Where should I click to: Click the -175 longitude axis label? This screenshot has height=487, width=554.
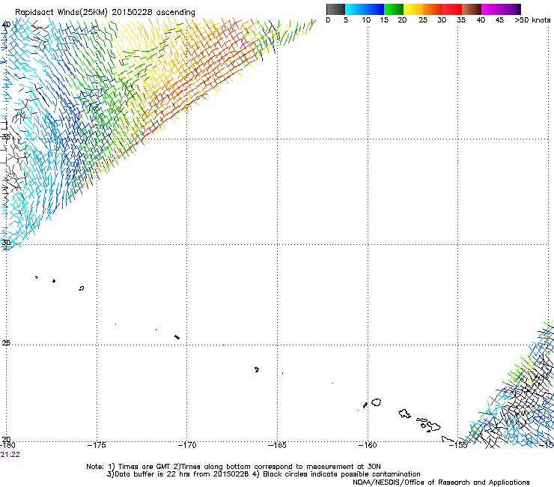click(97, 445)
